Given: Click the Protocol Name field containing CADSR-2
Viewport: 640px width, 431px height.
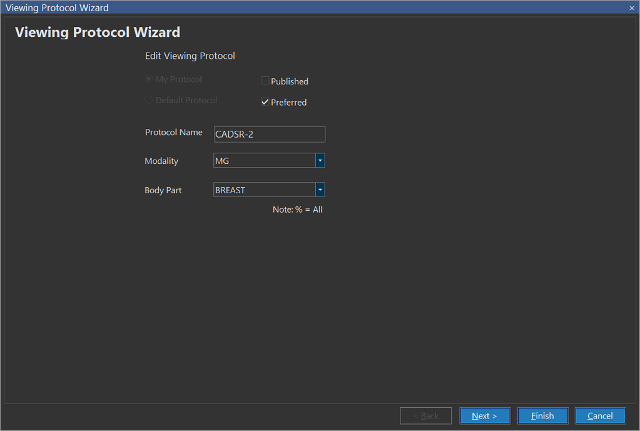Looking at the screenshot, I should 269,134.
